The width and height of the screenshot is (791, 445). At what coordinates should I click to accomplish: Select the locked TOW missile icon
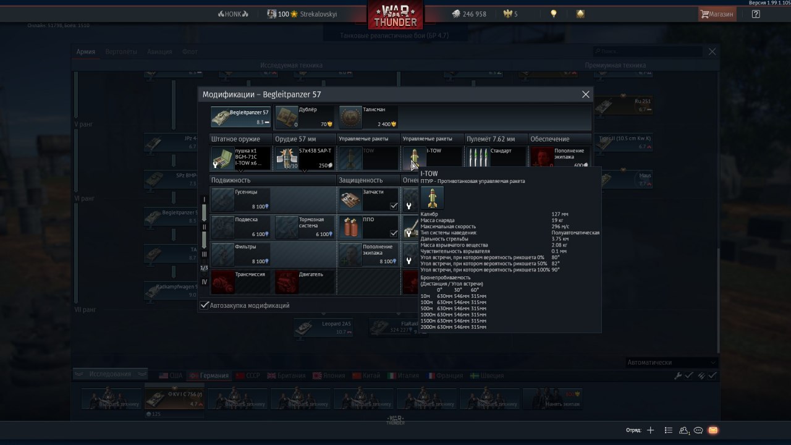tap(350, 158)
